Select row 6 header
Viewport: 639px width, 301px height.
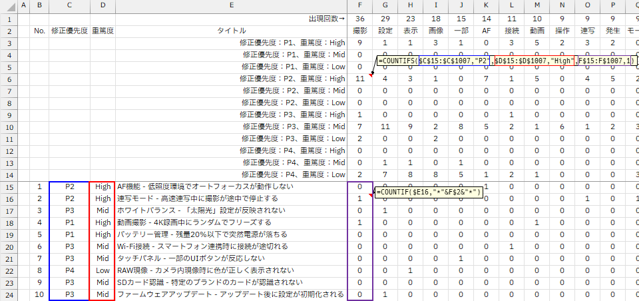(x=9, y=79)
